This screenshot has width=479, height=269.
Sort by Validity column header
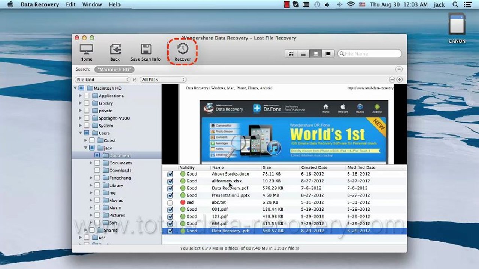[194, 167]
